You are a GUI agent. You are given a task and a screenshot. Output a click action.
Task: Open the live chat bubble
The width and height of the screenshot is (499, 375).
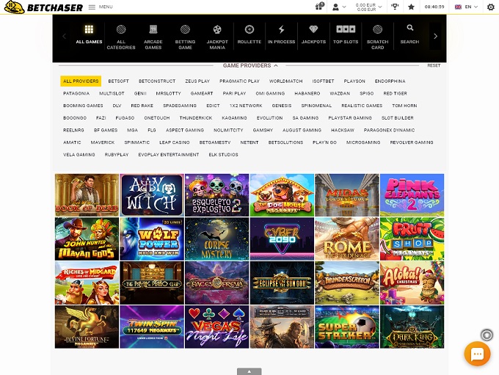[x=477, y=354]
